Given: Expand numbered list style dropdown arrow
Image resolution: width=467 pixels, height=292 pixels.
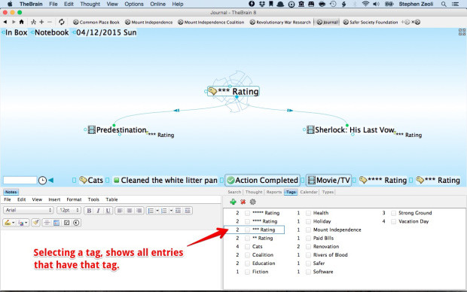Looking at the screenshot, I should [x=171, y=211].
